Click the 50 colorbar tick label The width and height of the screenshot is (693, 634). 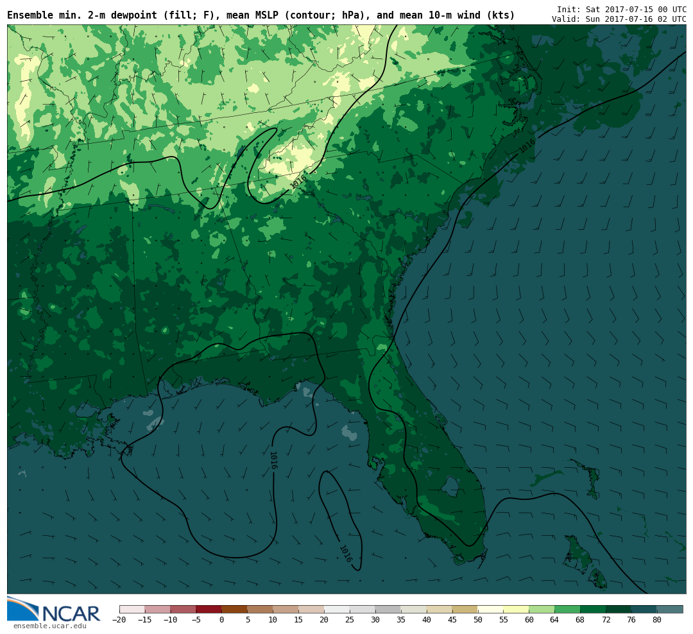click(x=478, y=620)
